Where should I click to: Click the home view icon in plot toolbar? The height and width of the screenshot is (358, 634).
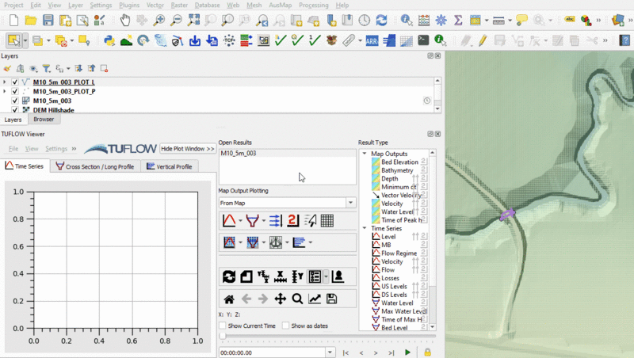(229, 299)
